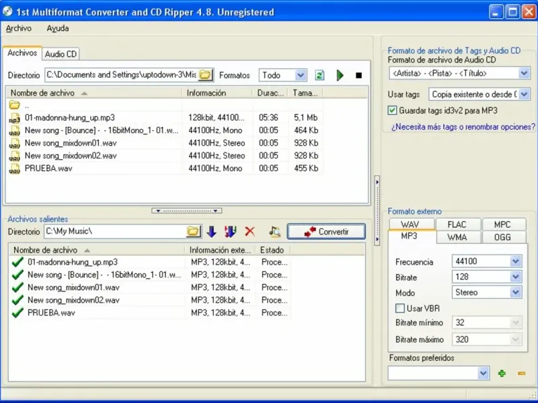Remove preferred format with orange minus icon

(521, 373)
